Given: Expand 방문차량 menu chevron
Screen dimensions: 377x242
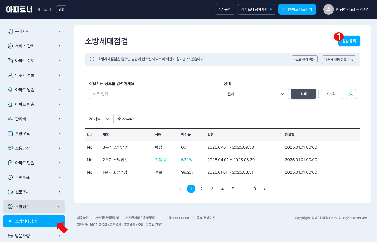Looking at the screenshot, I should tap(59, 236).
